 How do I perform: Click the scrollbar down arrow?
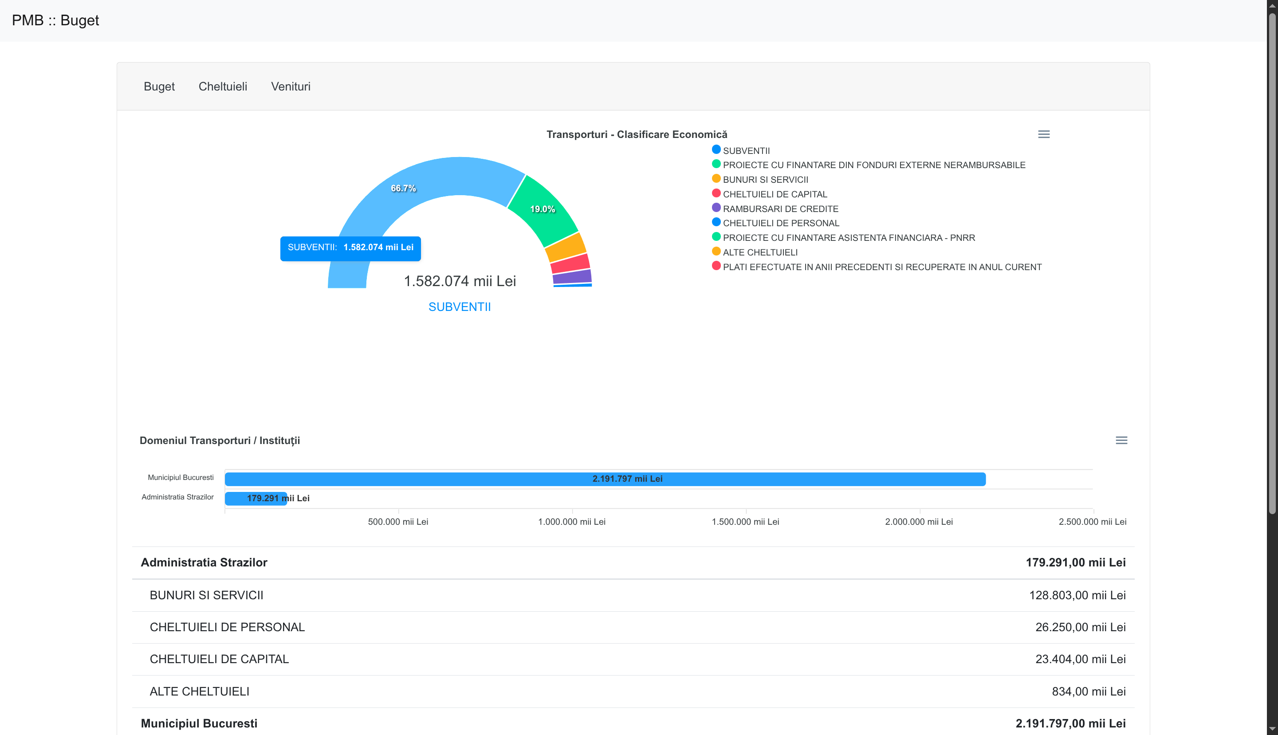coord(1272,729)
